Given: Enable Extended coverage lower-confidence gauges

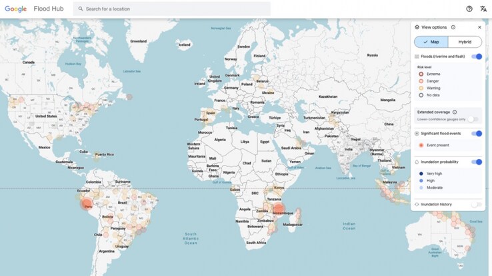Looking at the screenshot, I should point(473,119).
